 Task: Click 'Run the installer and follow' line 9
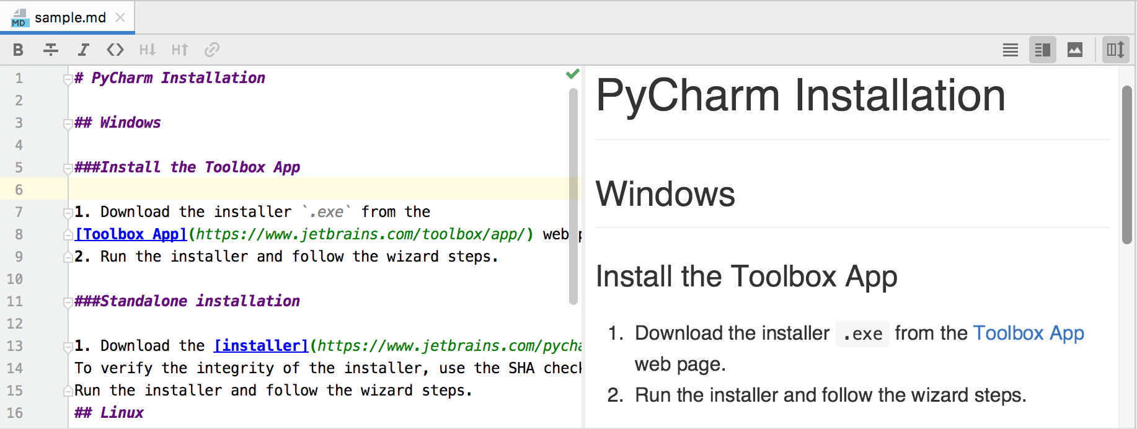pyautogui.click(x=286, y=257)
